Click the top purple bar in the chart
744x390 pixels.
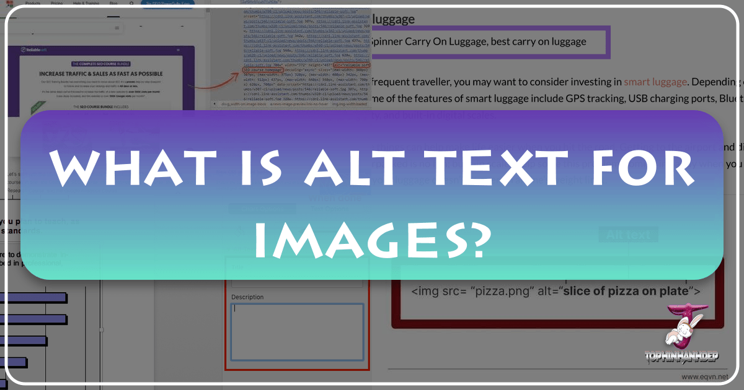33,298
